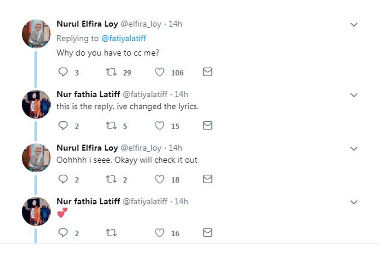
Task: Open more options on the "Why do you have to cc me?" tweet
Action: pyautogui.click(x=354, y=24)
